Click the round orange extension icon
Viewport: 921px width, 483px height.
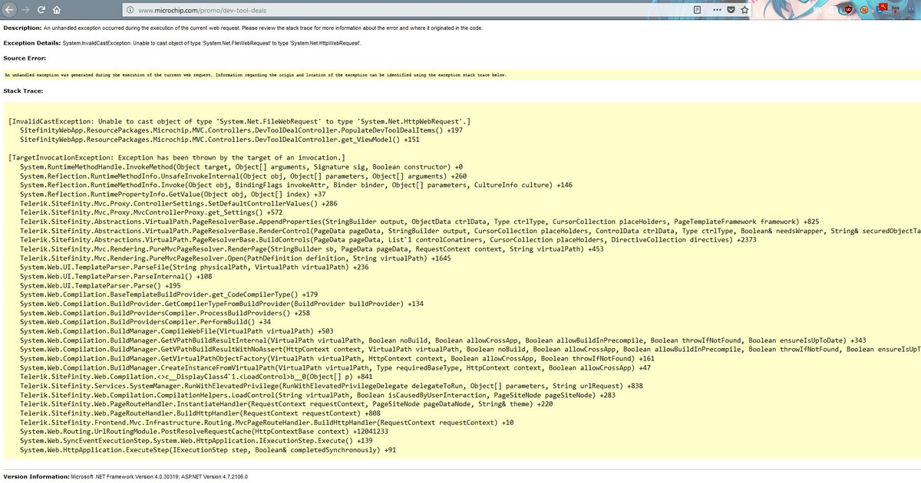[x=865, y=11]
